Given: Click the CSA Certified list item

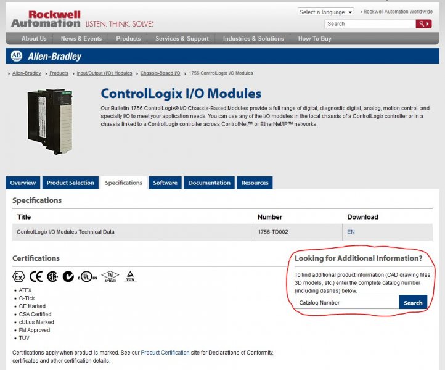Looking at the screenshot, I should [35, 314].
